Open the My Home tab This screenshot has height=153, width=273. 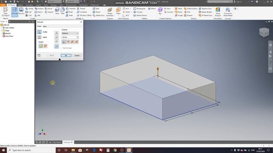57,142
